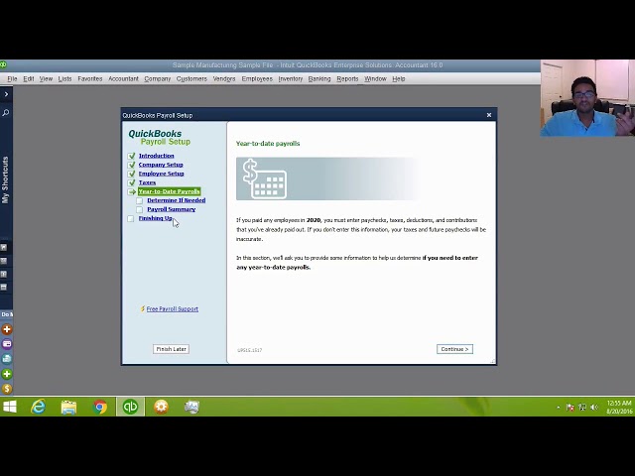Open the File menu
The image size is (635, 476).
coord(12,79)
